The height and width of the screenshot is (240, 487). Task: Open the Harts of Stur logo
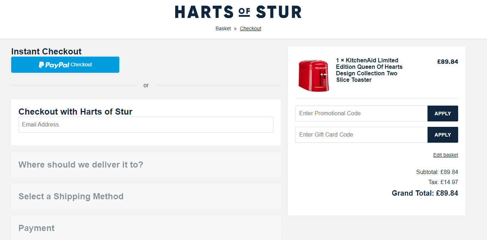pos(238,12)
